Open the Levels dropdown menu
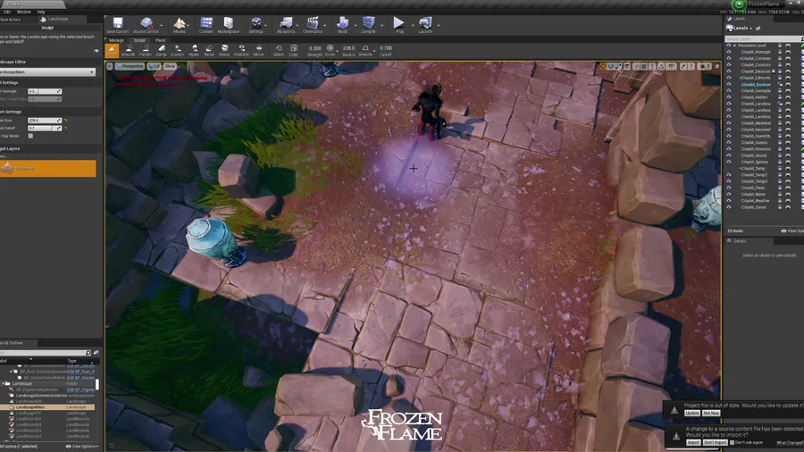 [x=740, y=29]
